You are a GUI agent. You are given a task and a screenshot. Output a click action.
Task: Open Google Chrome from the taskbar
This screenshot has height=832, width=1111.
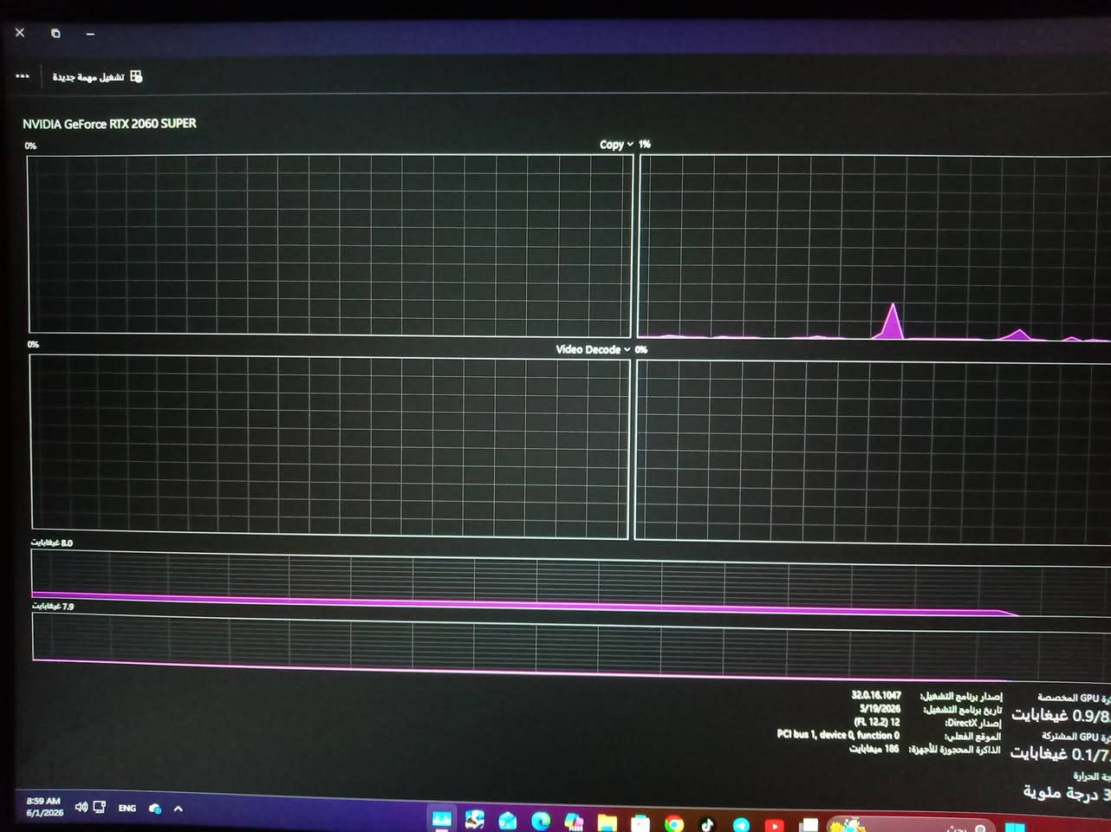coord(673,822)
